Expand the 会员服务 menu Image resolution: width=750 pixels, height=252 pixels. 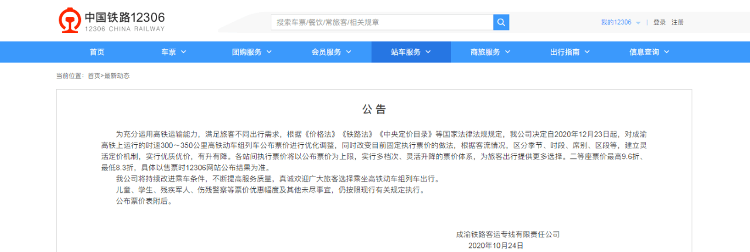(x=332, y=52)
